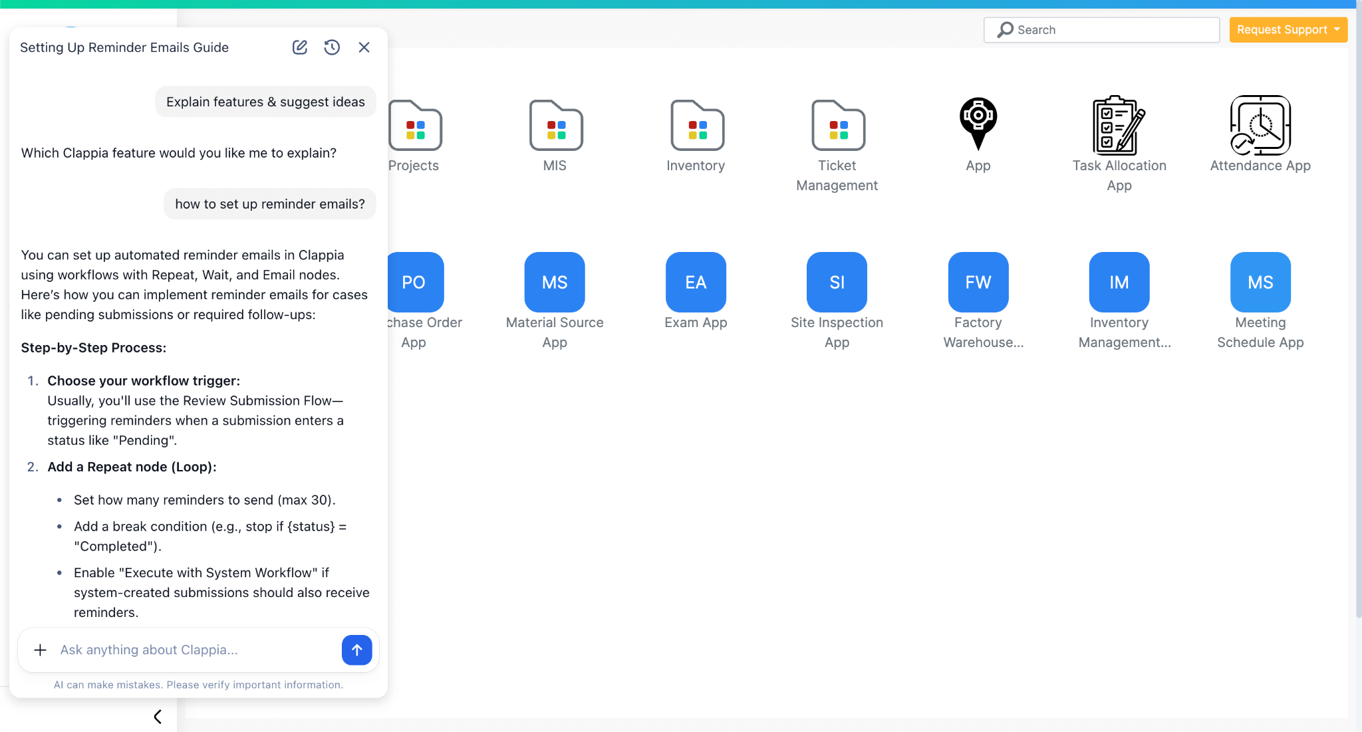Click the plus attachment icon in chat box
This screenshot has height=732, width=1362.
point(40,650)
